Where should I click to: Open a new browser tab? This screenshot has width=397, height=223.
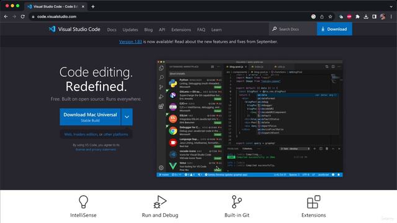point(93,7)
